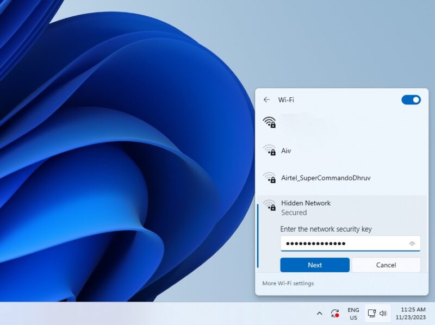435x325 pixels.
Task: Click the screen recording icon in the tray
Action: (x=334, y=314)
